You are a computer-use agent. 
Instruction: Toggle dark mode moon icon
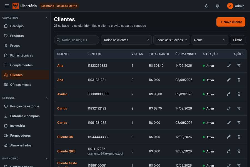[x=207, y=6]
